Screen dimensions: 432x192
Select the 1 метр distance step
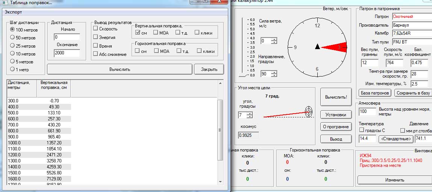pyautogui.click(x=13, y=69)
